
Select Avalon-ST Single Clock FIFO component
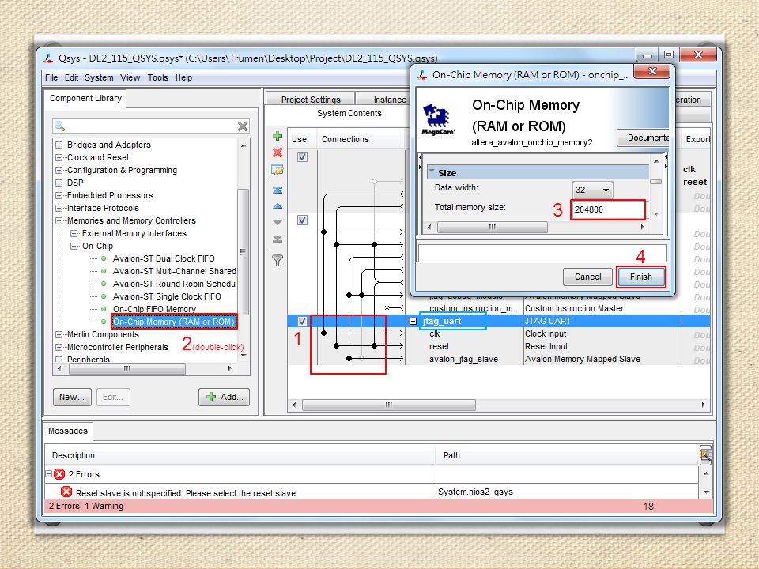point(167,296)
